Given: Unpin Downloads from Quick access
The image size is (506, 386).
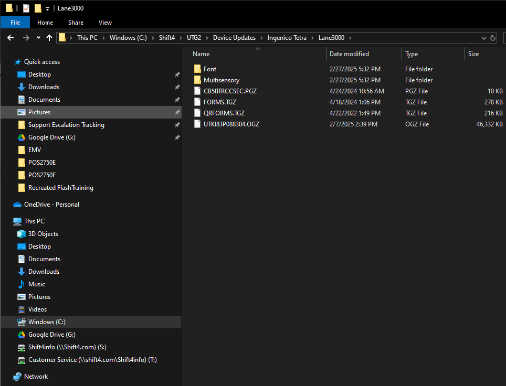Looking at the screenshot, I should click(177, 87).
